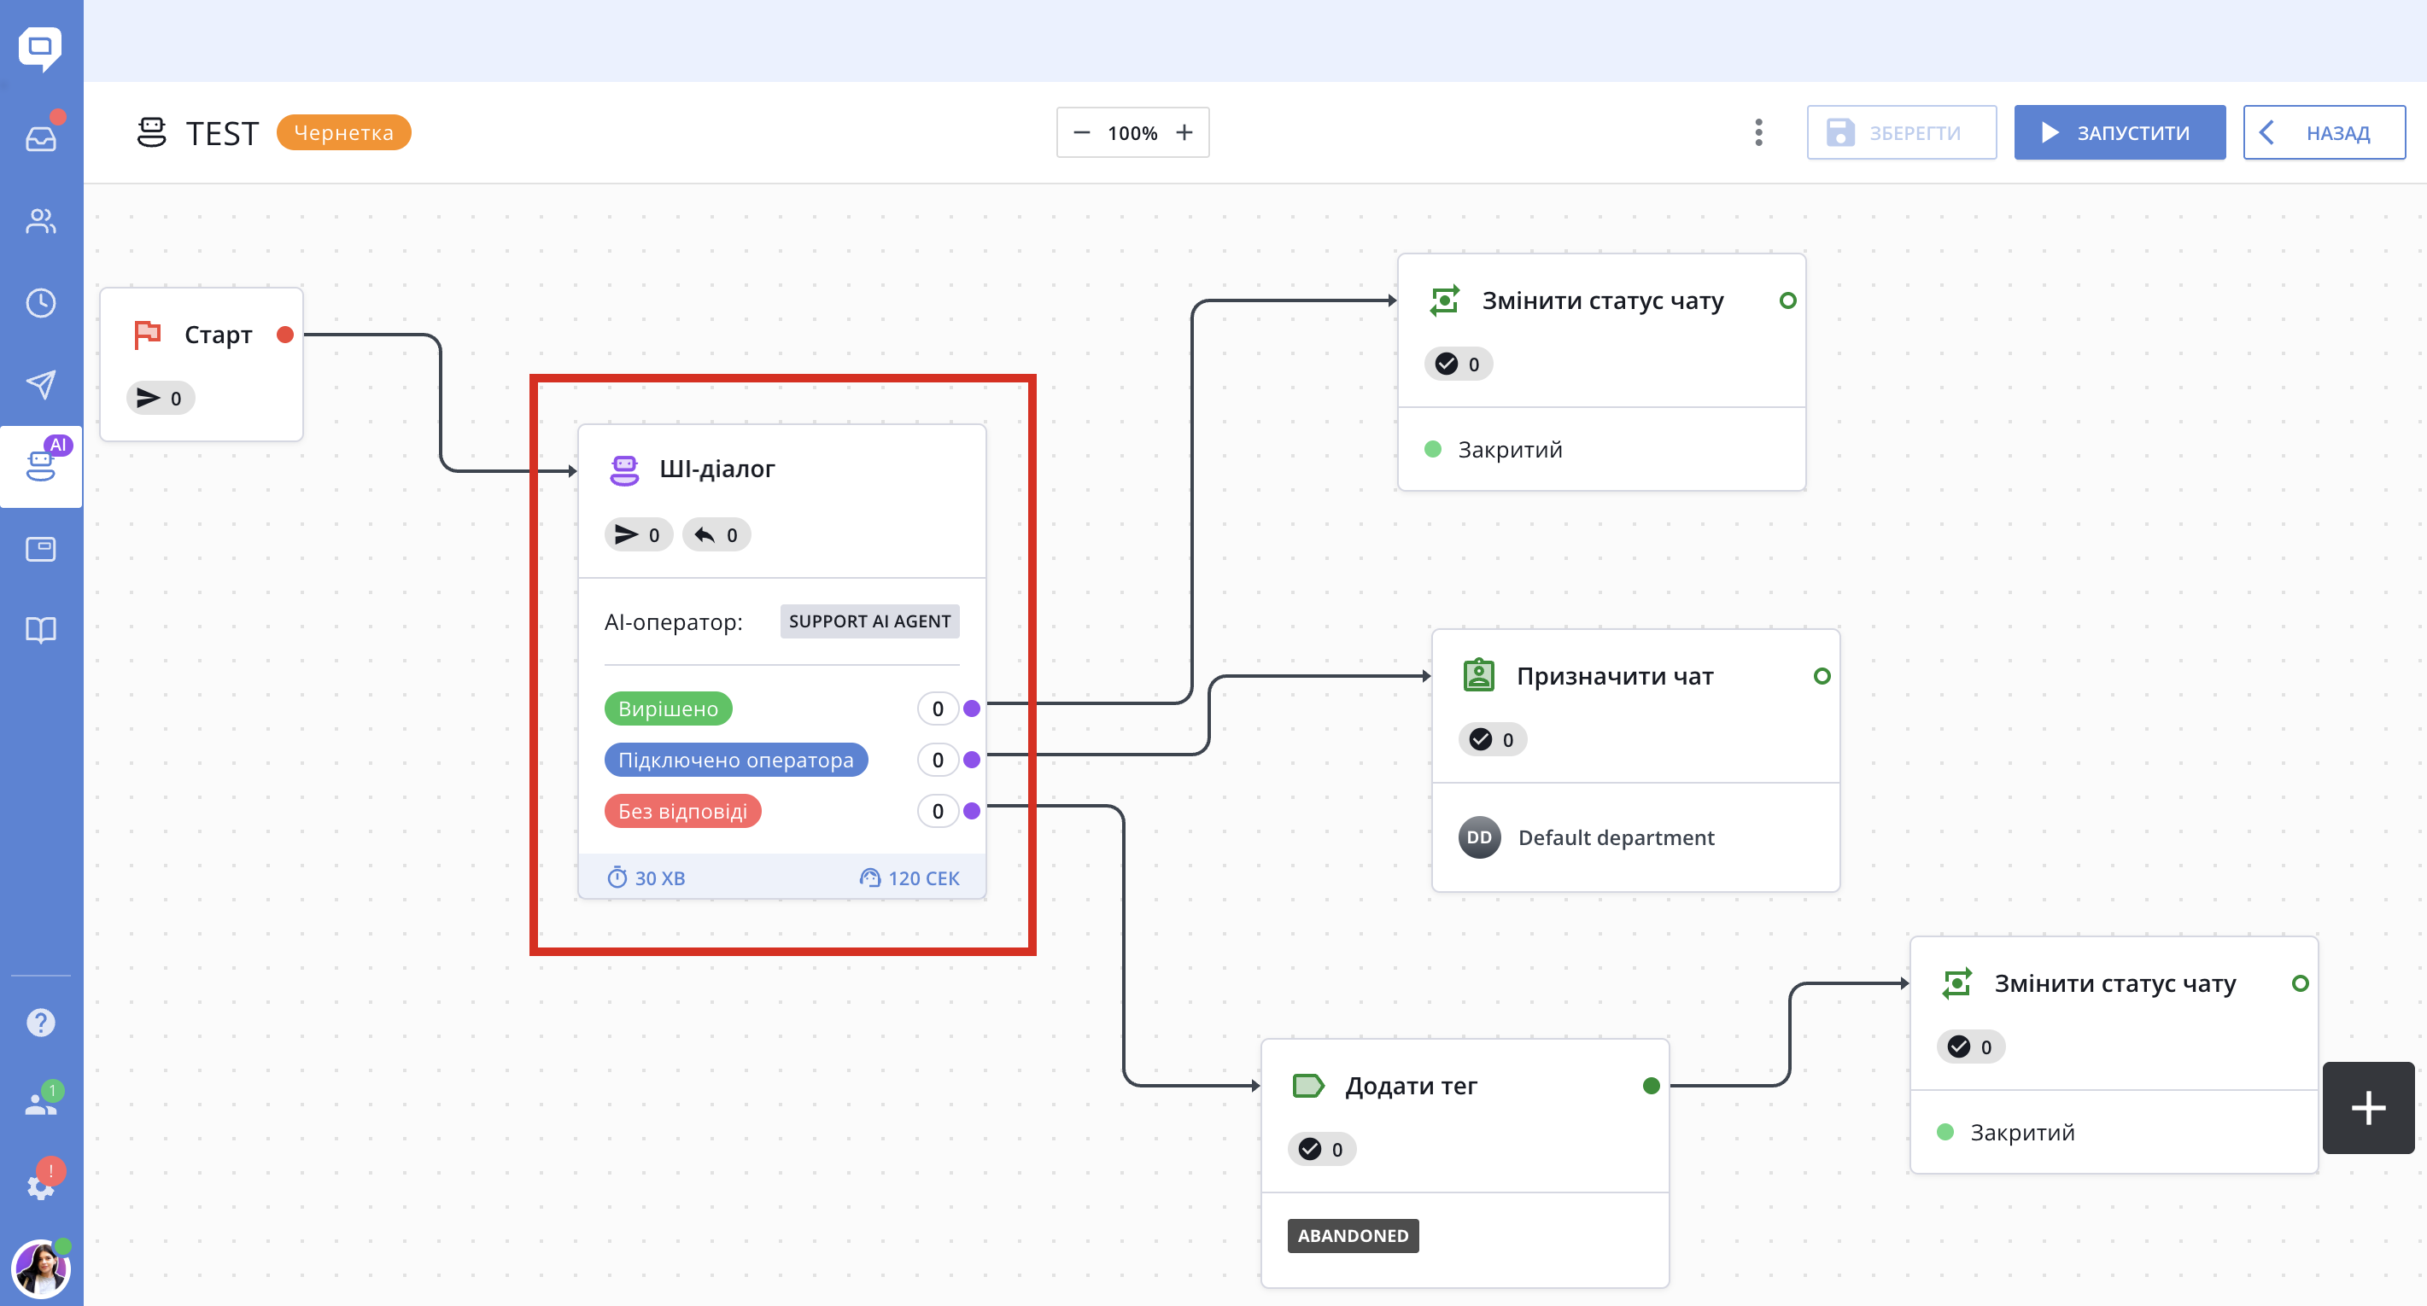The width and height of the screenshot is (2427, 1306).
Task: Open the inbox in the sidebar
Action: (x=40, y=138)
